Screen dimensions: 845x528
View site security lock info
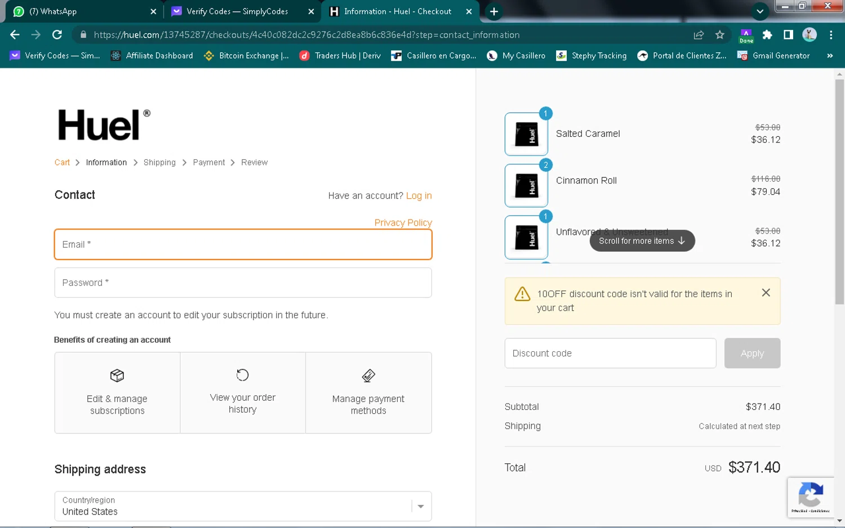click(83, 35)
